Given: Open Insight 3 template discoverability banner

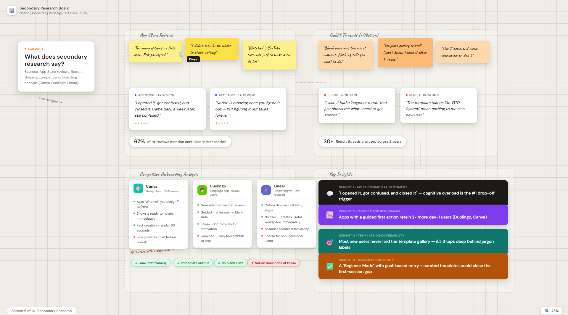Looking at the screenshot, I should point(413,242).
